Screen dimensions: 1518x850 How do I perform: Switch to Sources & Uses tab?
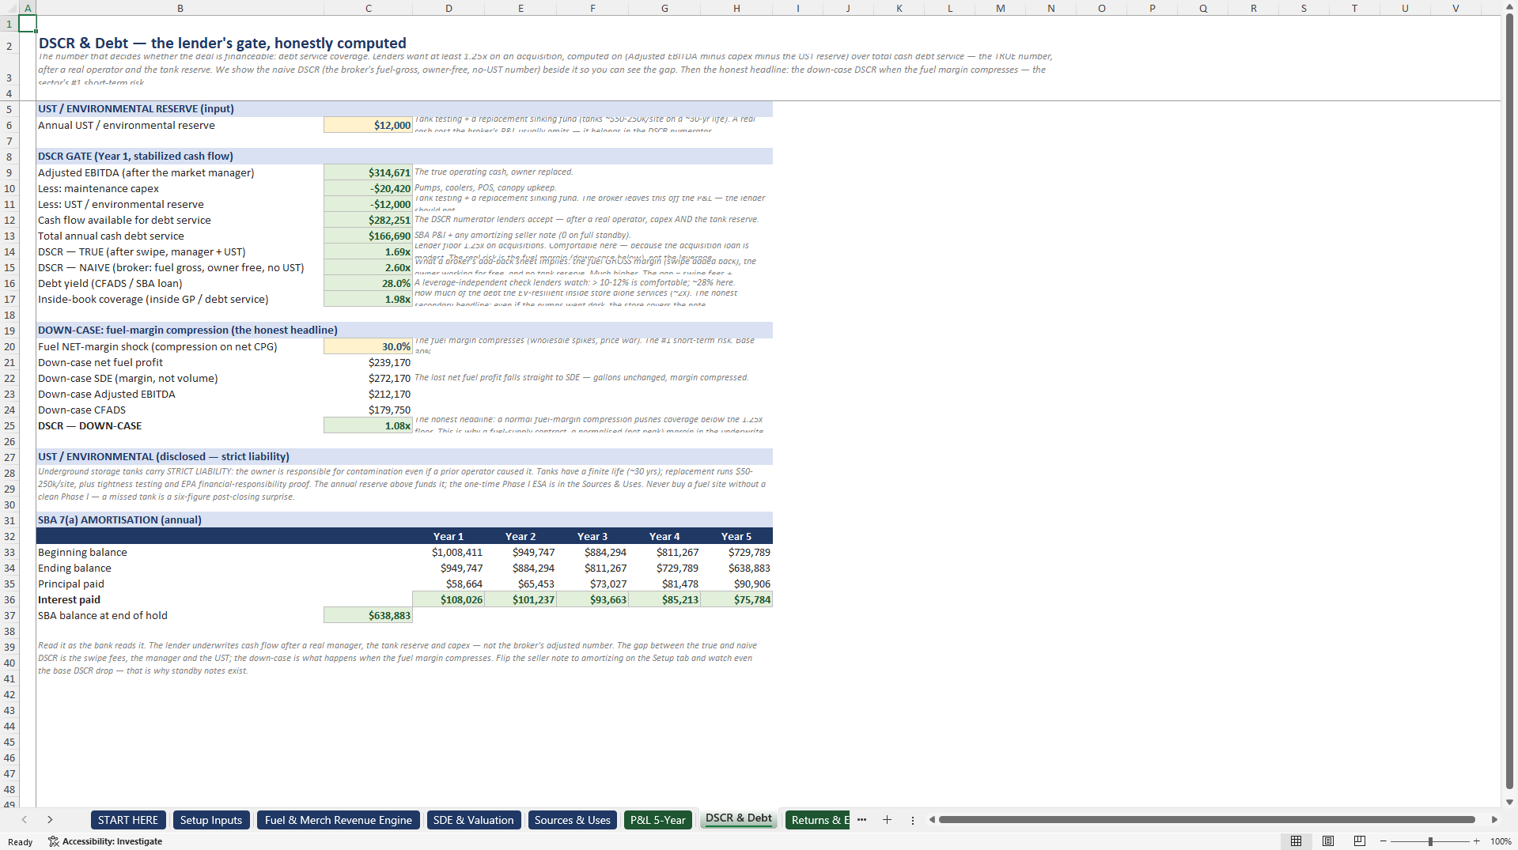572,820
